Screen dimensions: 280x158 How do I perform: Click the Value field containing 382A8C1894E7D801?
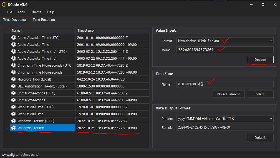225,50
